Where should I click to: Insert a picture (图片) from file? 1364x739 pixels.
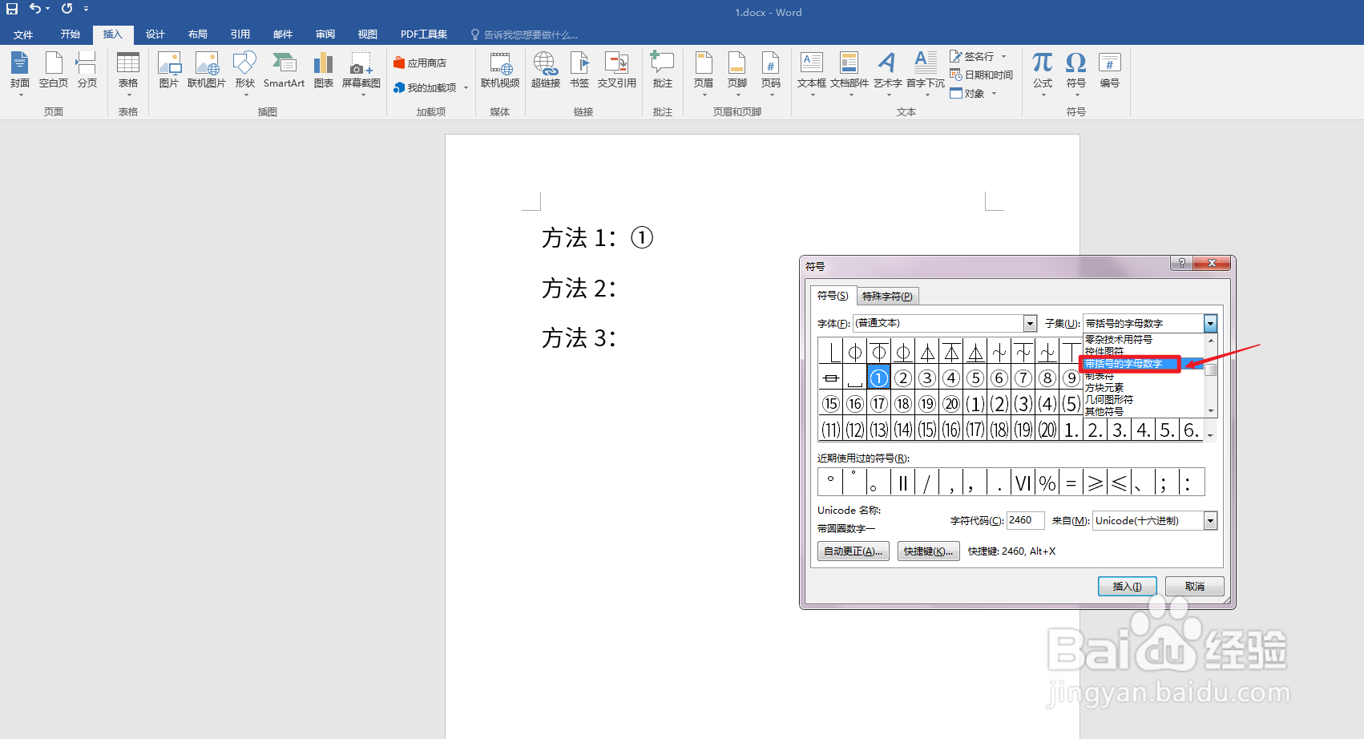(x=169, y=71)
